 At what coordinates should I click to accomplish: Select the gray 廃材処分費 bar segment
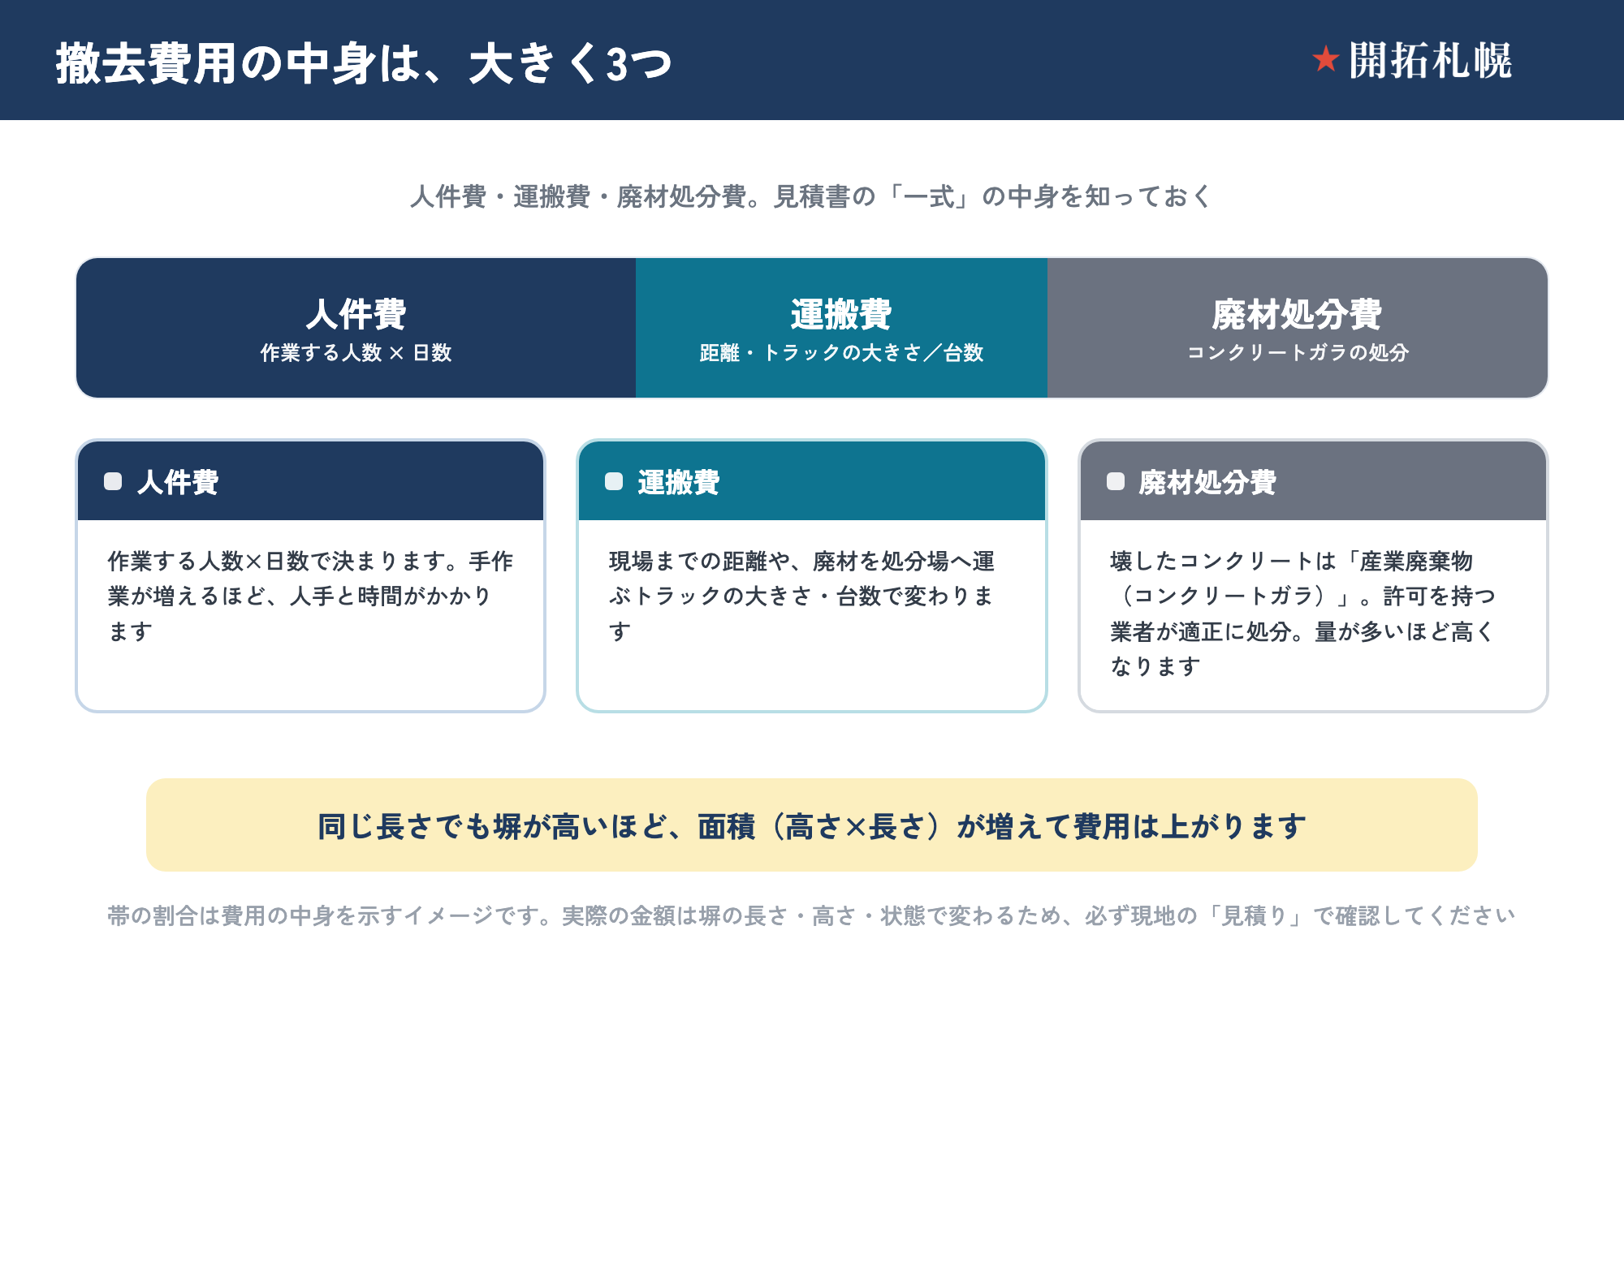click(x=1298, y=328)
